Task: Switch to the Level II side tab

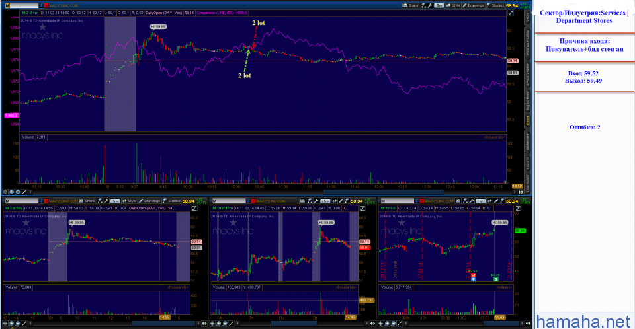Action: click(528, 163)
